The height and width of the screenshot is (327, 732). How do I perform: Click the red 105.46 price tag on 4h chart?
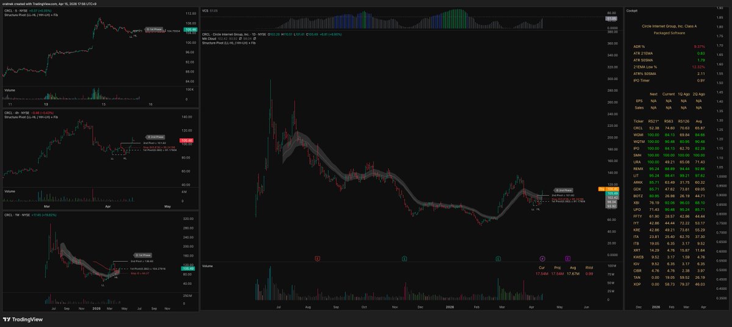point(188,140)
